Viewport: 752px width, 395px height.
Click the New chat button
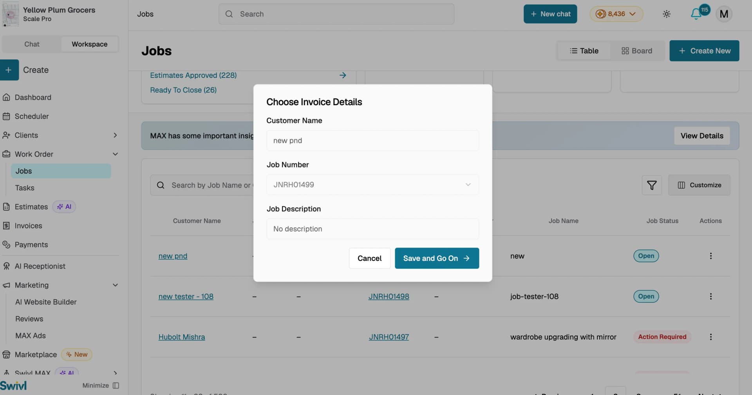(x=550, y=14)
